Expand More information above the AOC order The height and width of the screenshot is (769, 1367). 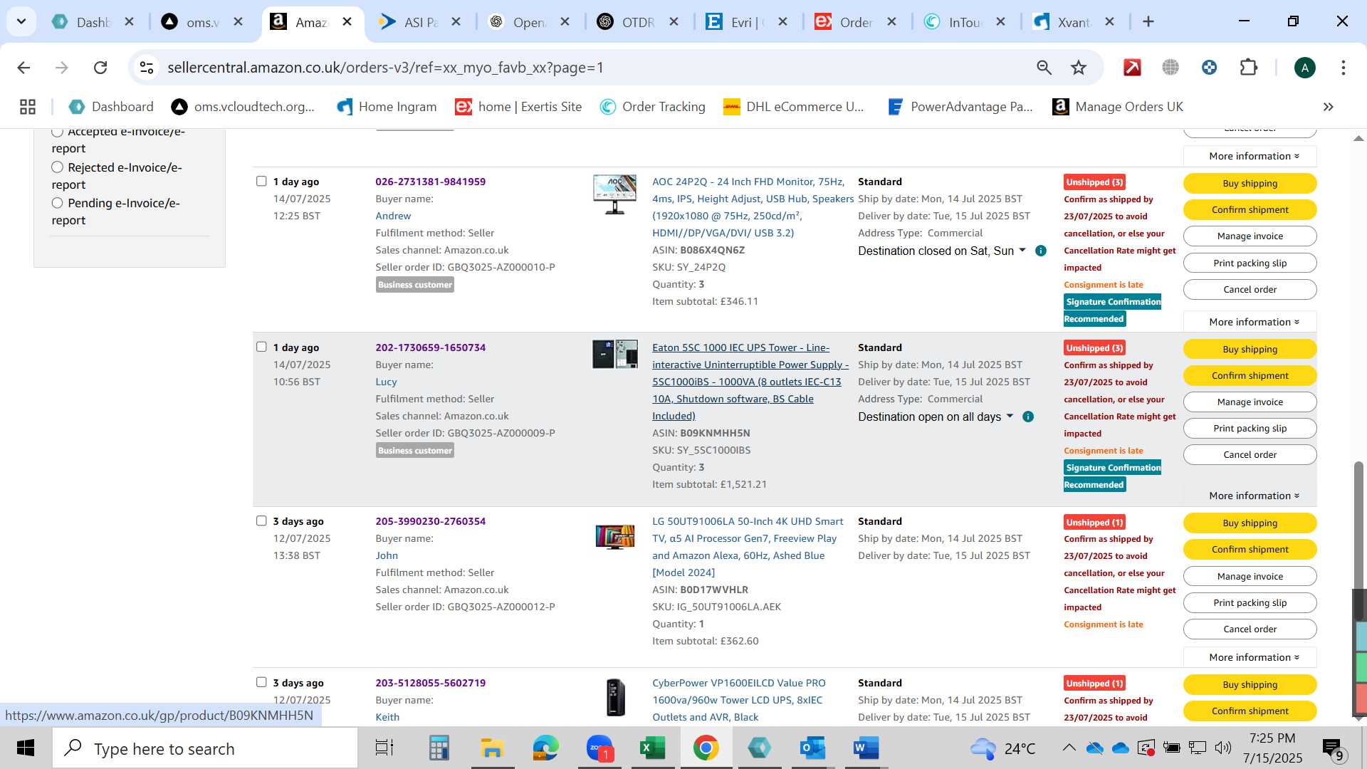pos(1250,156)
